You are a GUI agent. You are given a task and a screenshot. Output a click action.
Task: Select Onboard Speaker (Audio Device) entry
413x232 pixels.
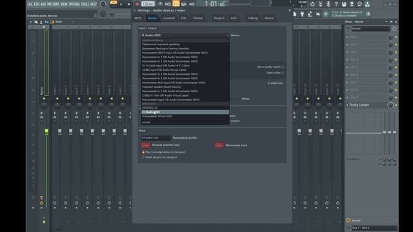(x=185, y=87)
